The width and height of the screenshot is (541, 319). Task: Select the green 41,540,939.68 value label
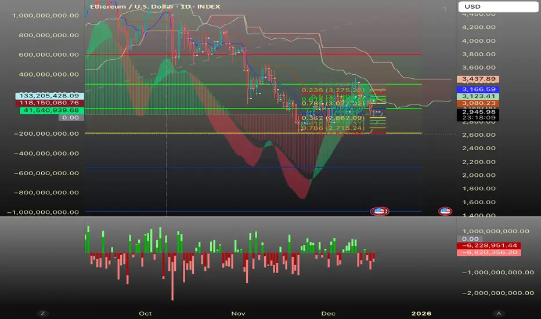(x=51, y=110)
